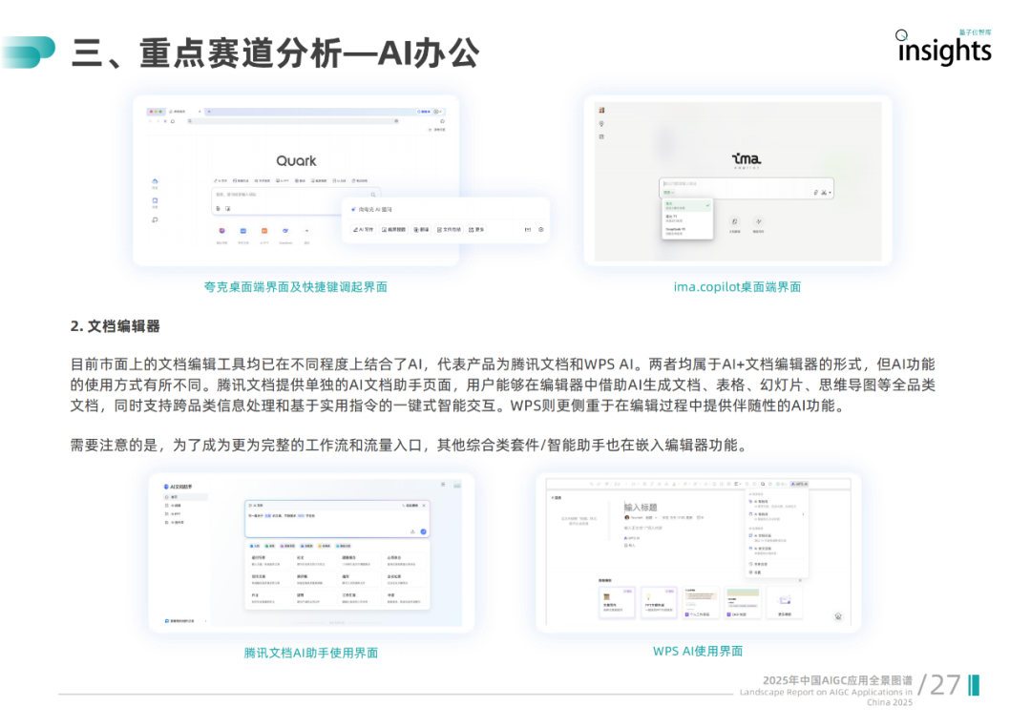Image resolution: width=1031 pixels, height=728 pixels.
Task: Open a new tab with the Quark plus button
Action: [x=209, y=112]
